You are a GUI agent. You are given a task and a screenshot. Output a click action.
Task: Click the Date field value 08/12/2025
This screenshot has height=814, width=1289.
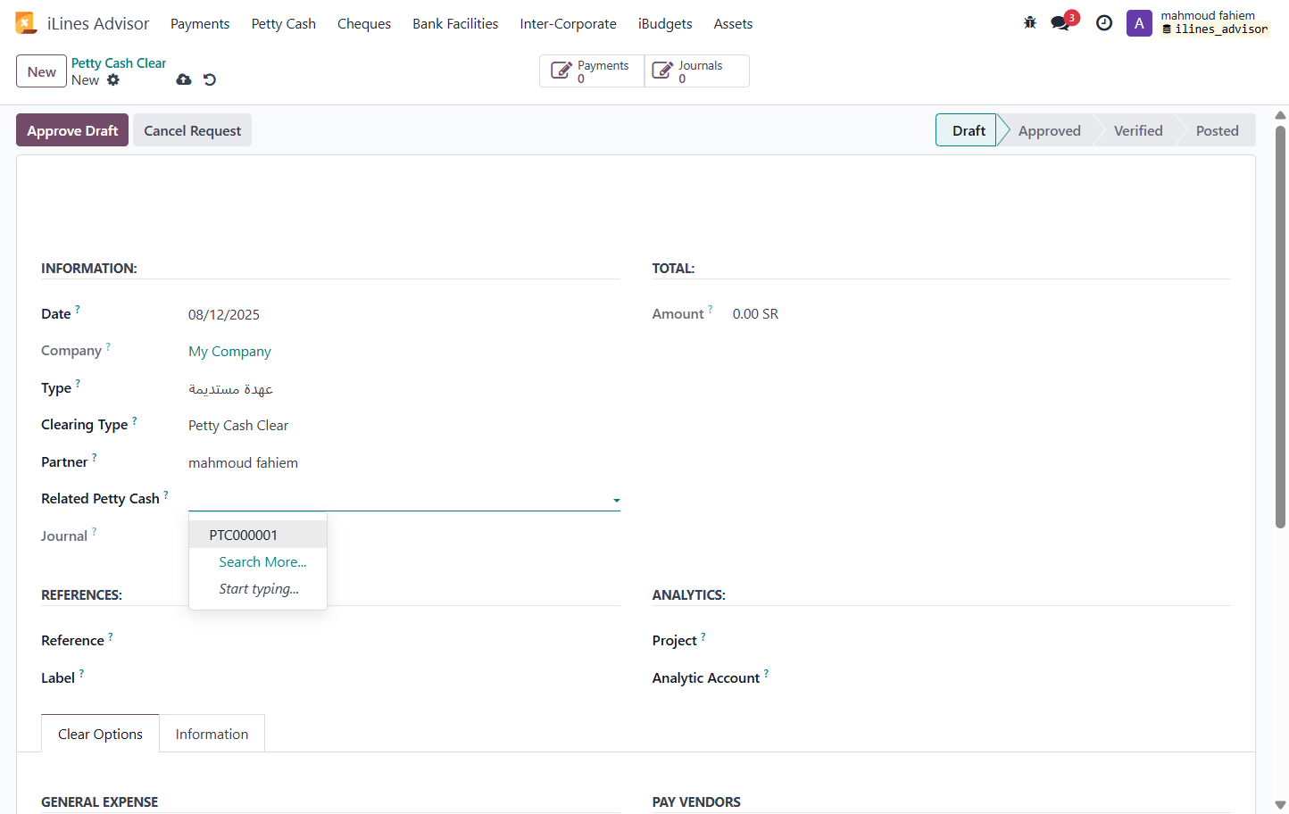pyautogui.click(x=224, y=315)
